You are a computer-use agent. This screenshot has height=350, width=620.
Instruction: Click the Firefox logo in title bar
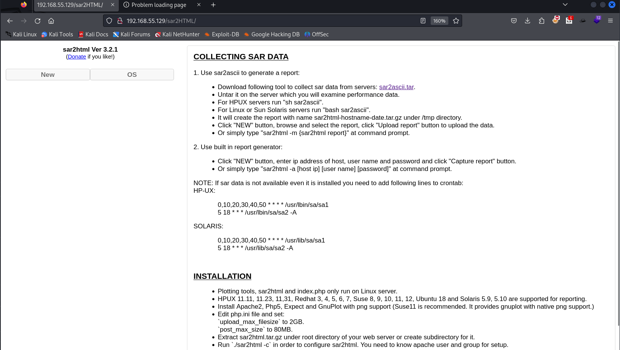24,5
